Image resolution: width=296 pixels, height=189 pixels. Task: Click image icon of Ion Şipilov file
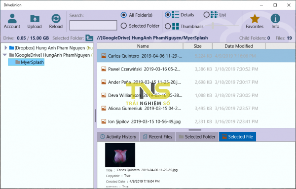pyautogui.click(x=104, y=121)
